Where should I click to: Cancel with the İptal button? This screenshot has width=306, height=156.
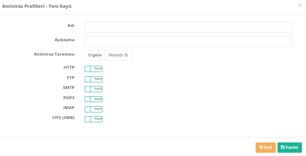click(266, 147)
